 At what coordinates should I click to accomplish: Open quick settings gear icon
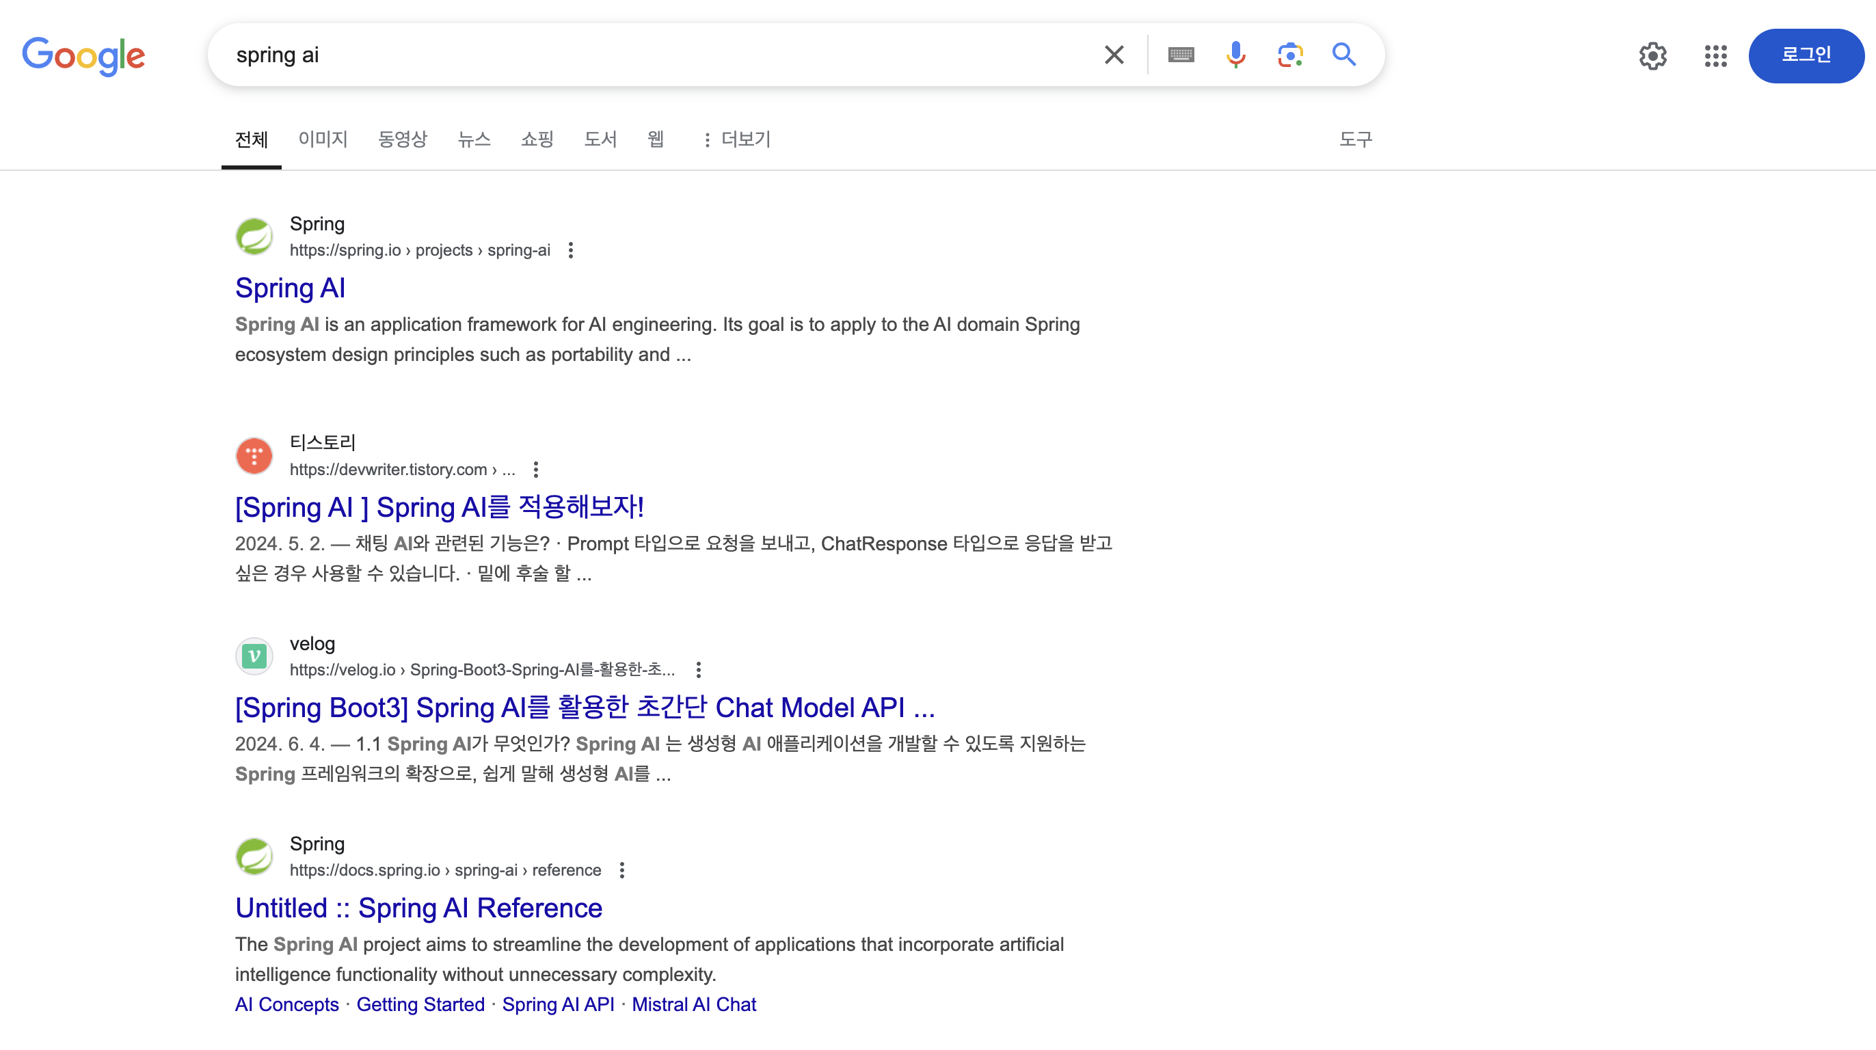[x=1652, y=56]
